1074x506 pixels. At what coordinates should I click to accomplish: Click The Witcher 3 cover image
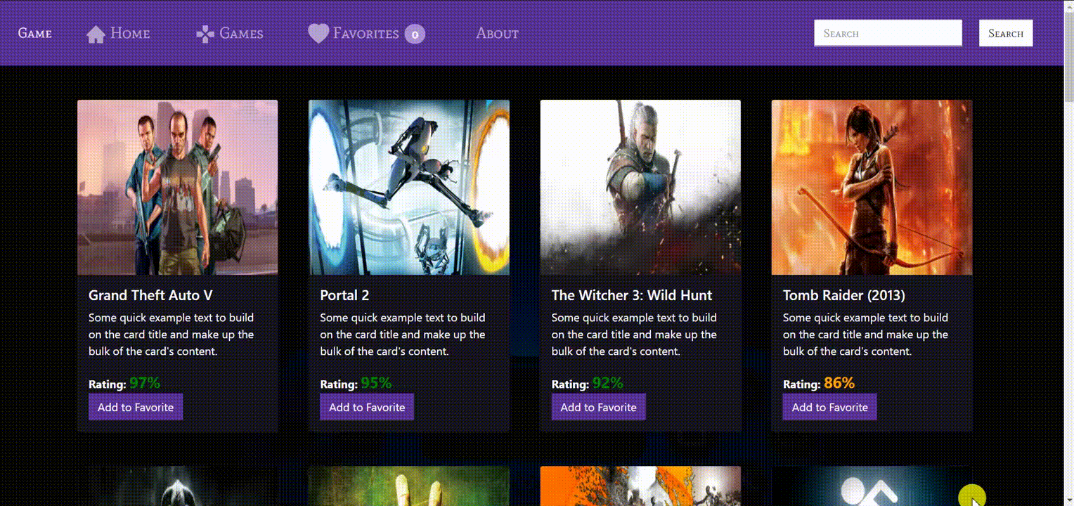coord(640,187)
